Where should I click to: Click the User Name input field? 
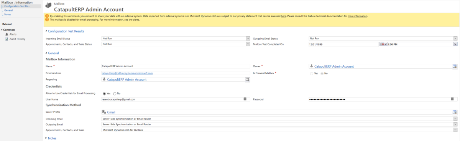pyautogui.click(x=176, y=99)
